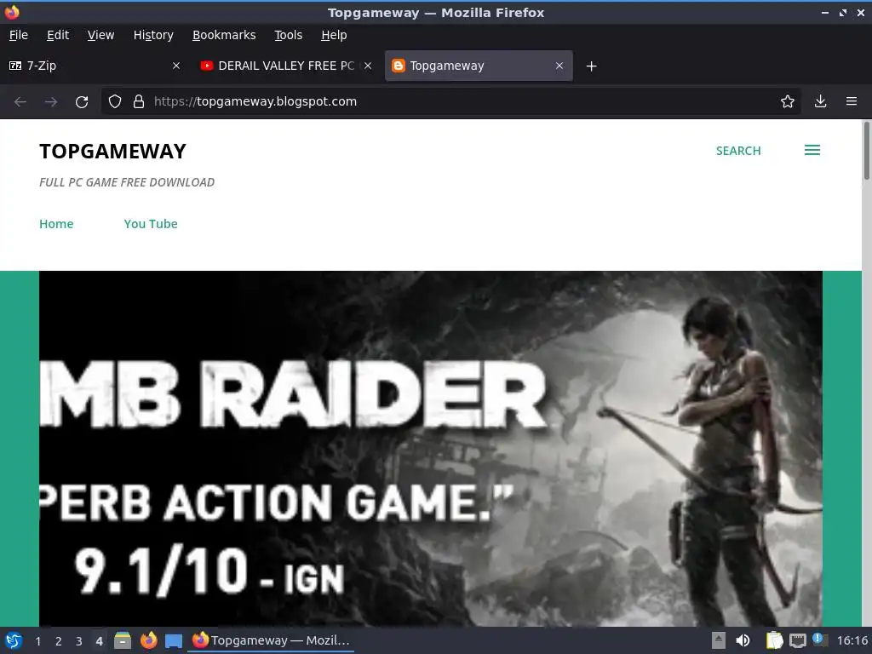Open Firefox icon in title bar
This screenshot has width=872, height=654.
coord(12,12)
